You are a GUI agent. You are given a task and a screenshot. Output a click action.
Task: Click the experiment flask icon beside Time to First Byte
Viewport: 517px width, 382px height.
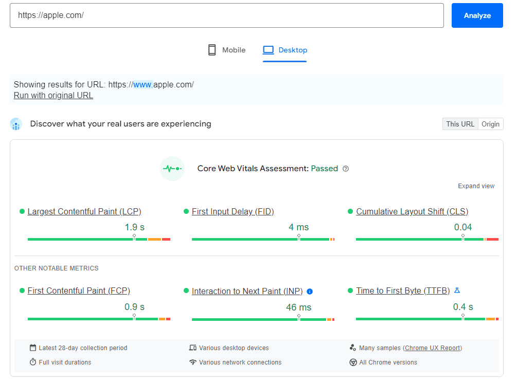(457, 290)
